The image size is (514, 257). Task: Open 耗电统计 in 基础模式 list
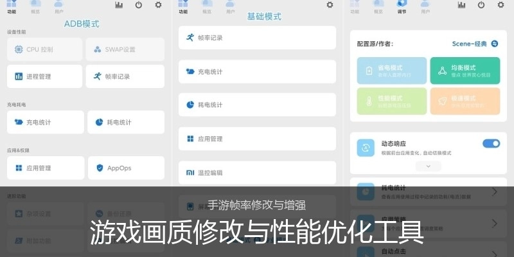point(257,105)
